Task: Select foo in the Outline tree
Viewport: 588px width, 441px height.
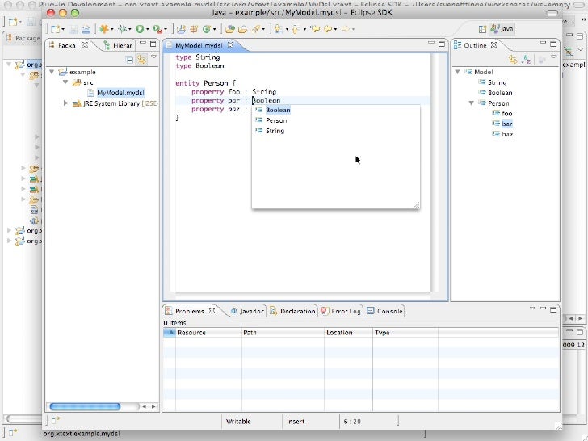Action: pyautogui.click(x=507, y=113)
